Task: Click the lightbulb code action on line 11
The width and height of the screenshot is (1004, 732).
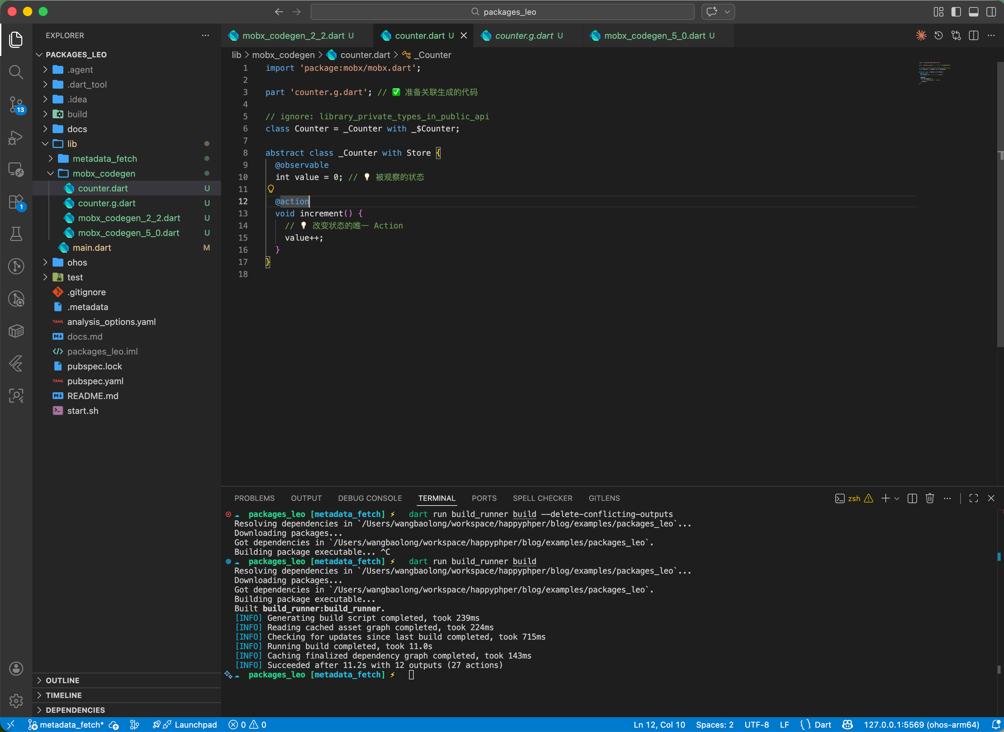Action: (x=271, y=189)
